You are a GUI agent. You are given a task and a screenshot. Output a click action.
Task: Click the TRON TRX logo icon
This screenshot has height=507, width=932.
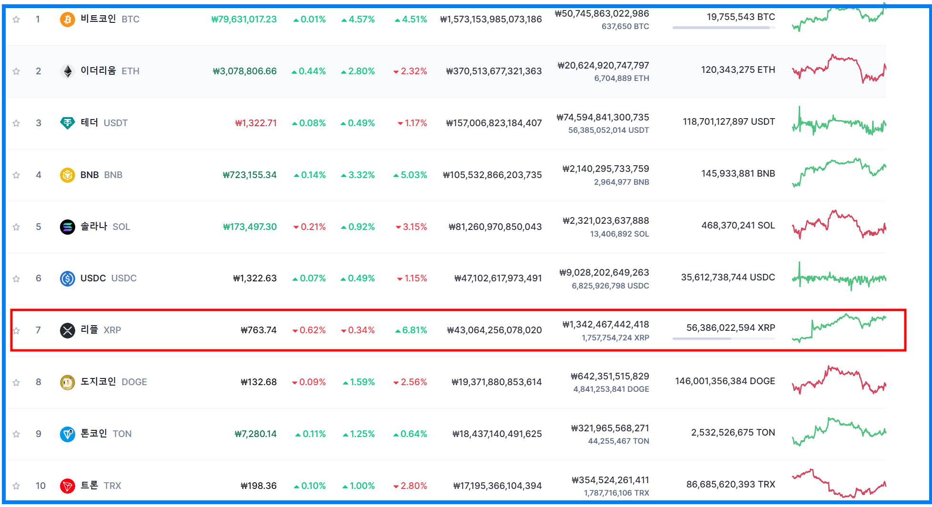[68, 486]
